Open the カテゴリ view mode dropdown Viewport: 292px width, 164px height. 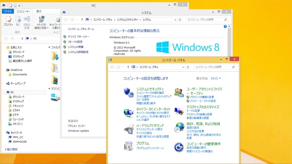[x=216, y=79]
